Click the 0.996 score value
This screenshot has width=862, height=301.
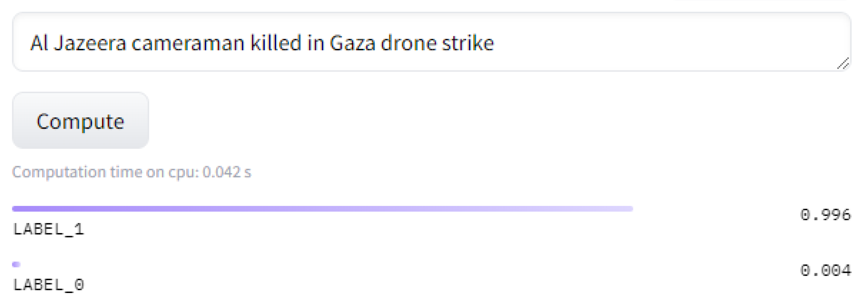[825, 215]
